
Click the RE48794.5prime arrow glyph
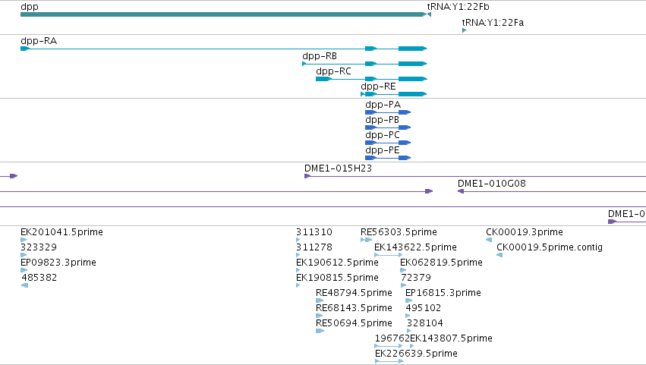[320, 300]
